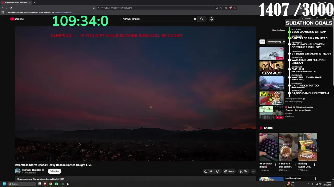
Task: Bookmark this page icon in address bar
Action: coord(93,8)
